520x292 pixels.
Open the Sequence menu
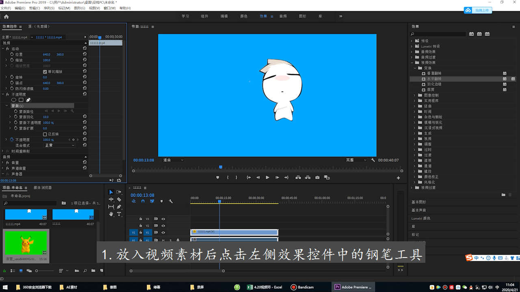coord(49,8)
